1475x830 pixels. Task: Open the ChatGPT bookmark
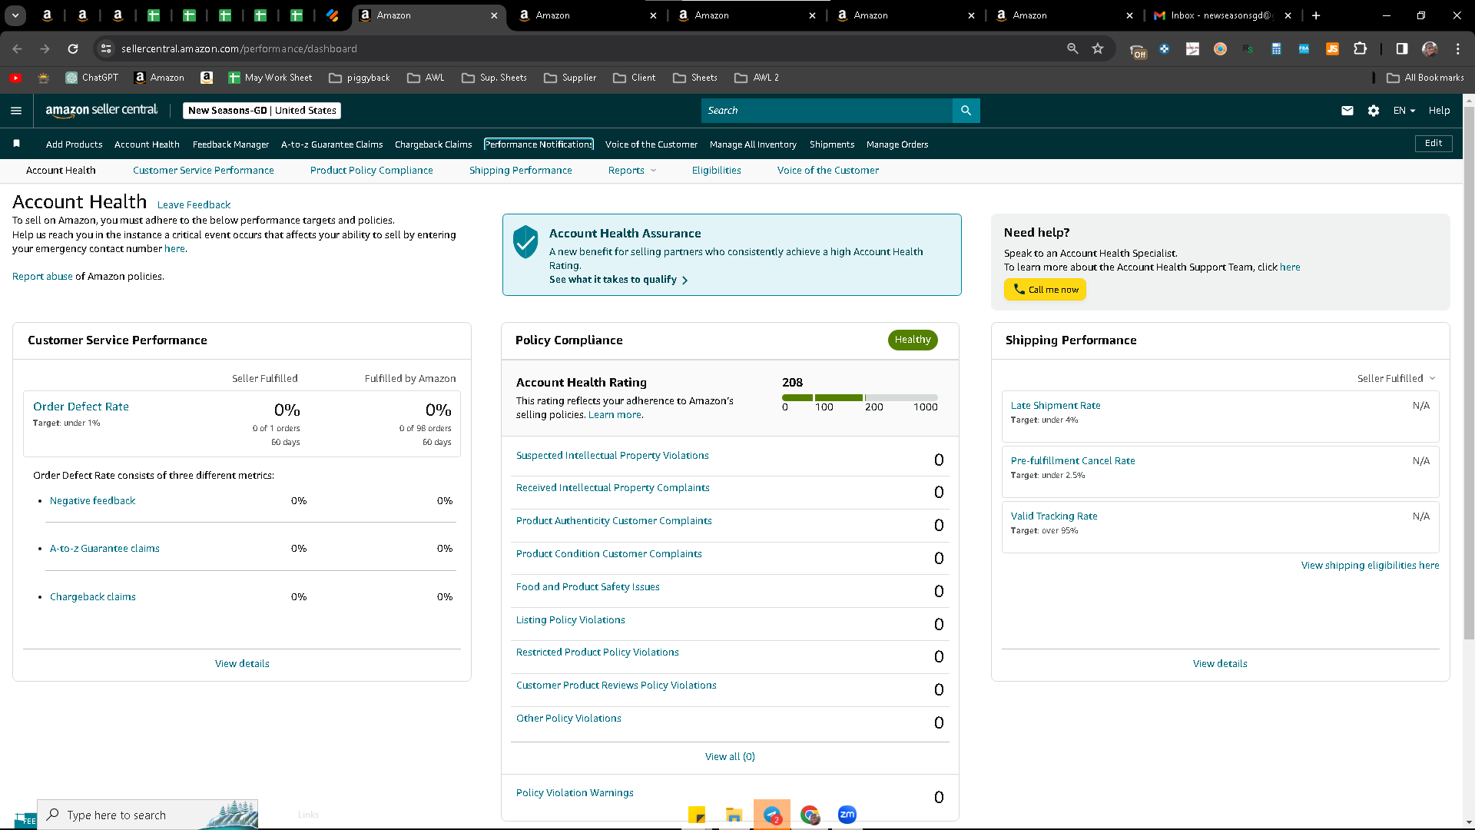(x=91, y=78)
